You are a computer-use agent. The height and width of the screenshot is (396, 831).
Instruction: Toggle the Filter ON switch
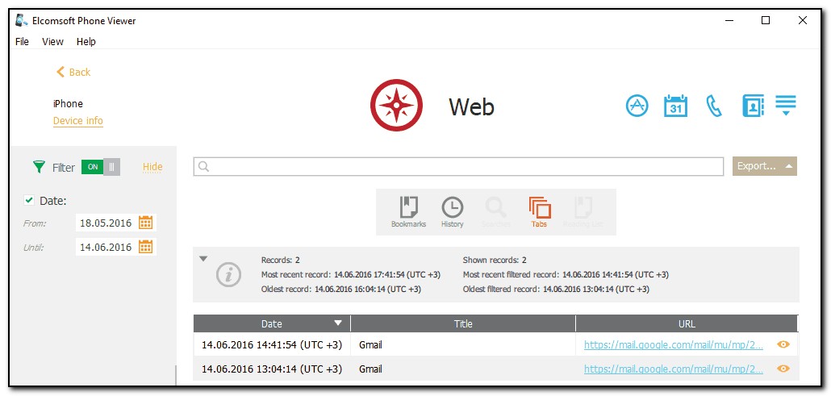pos(101,167)
